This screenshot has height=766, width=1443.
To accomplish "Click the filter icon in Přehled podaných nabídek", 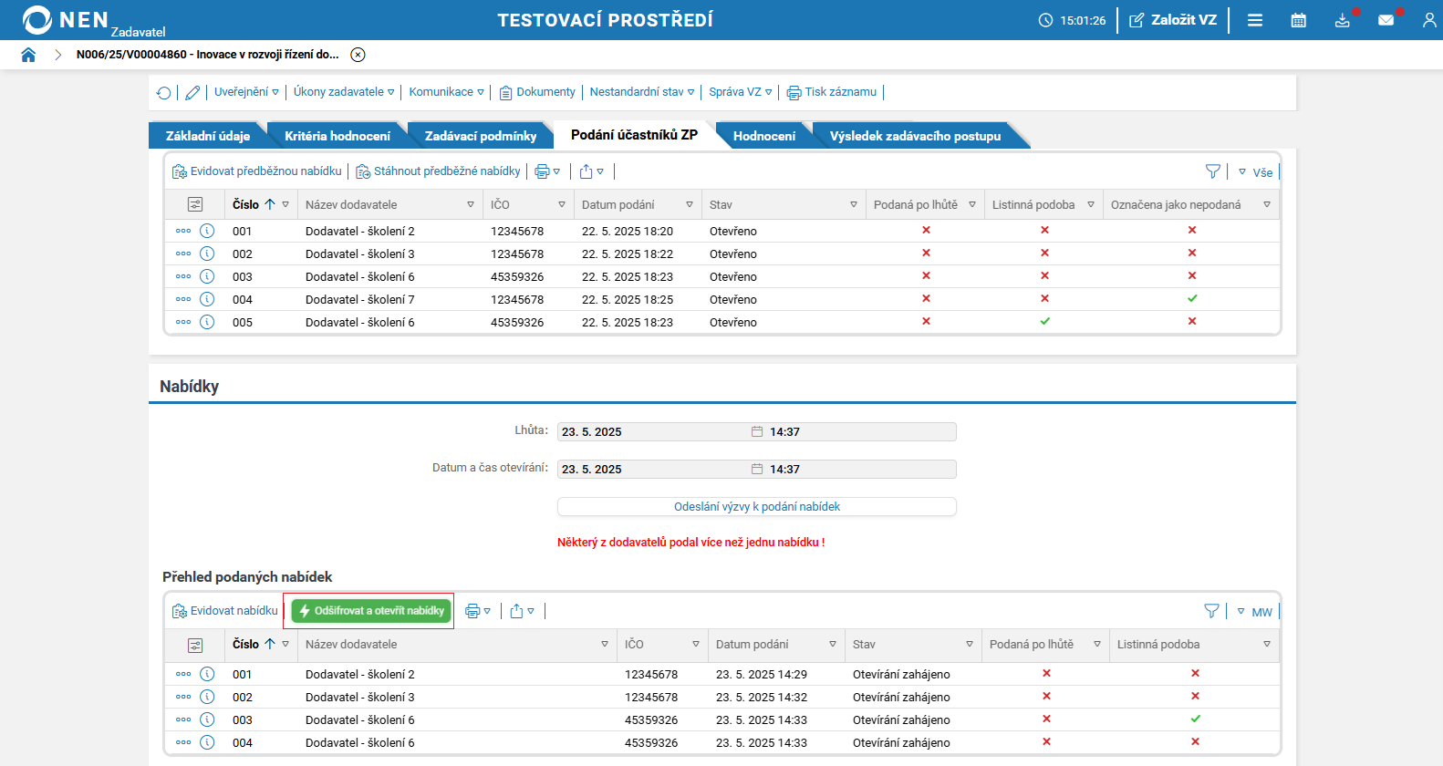I will (x=1211, y=611).
